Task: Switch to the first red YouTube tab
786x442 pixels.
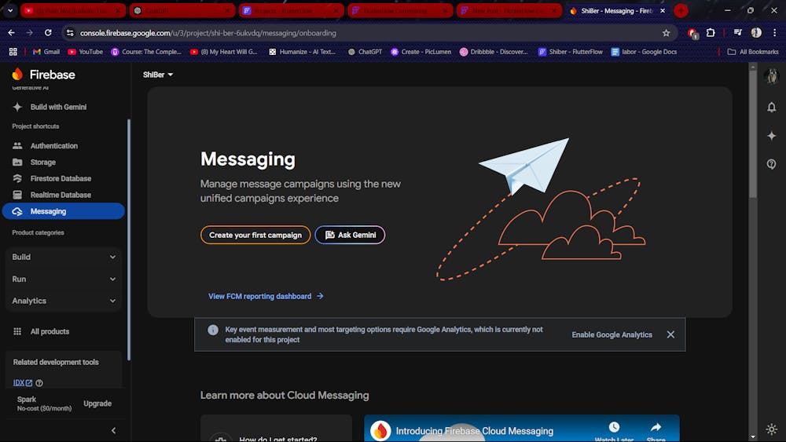Action: click(x=72, y=10)
